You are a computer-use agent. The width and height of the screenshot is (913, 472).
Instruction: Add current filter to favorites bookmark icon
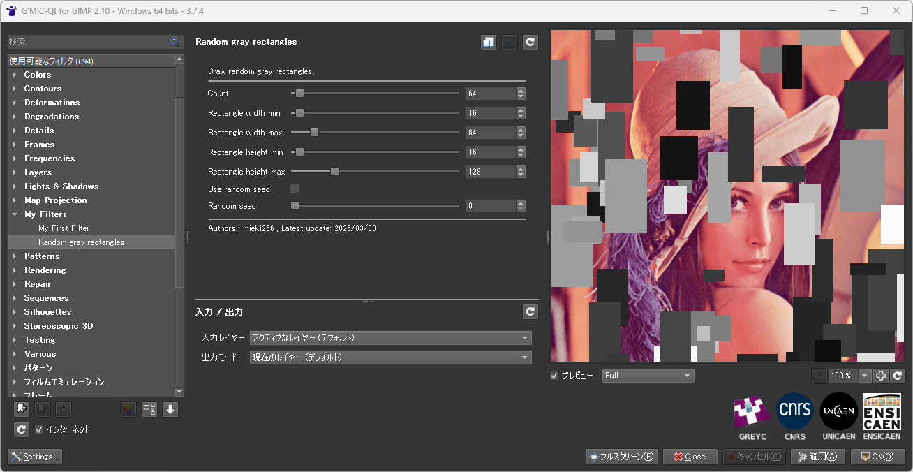[22, 410]
